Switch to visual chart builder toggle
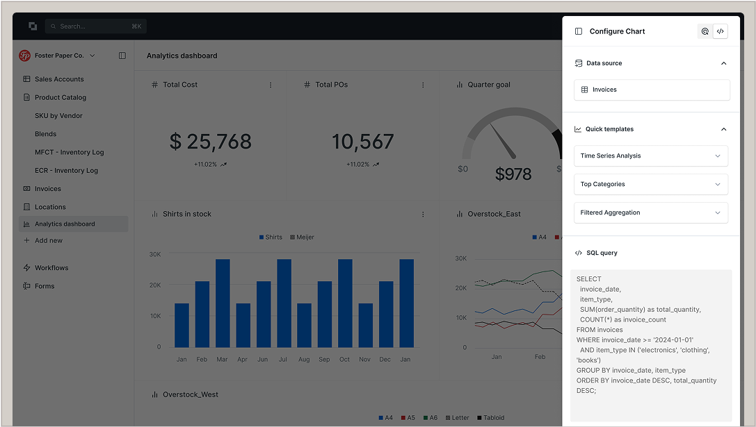756x427 pixels. pos(705,31)
